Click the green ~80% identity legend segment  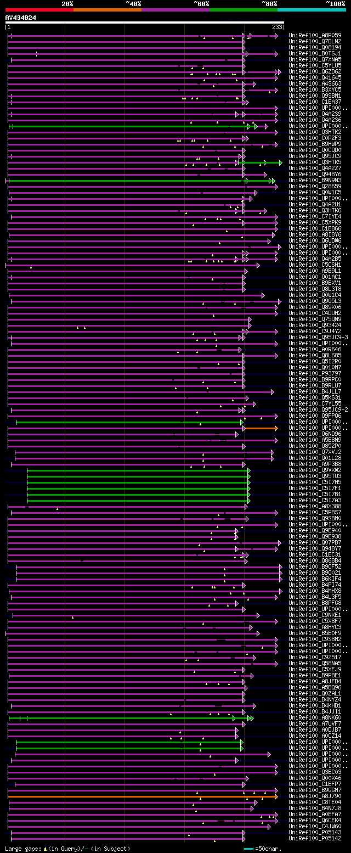(x=243, y=10)
